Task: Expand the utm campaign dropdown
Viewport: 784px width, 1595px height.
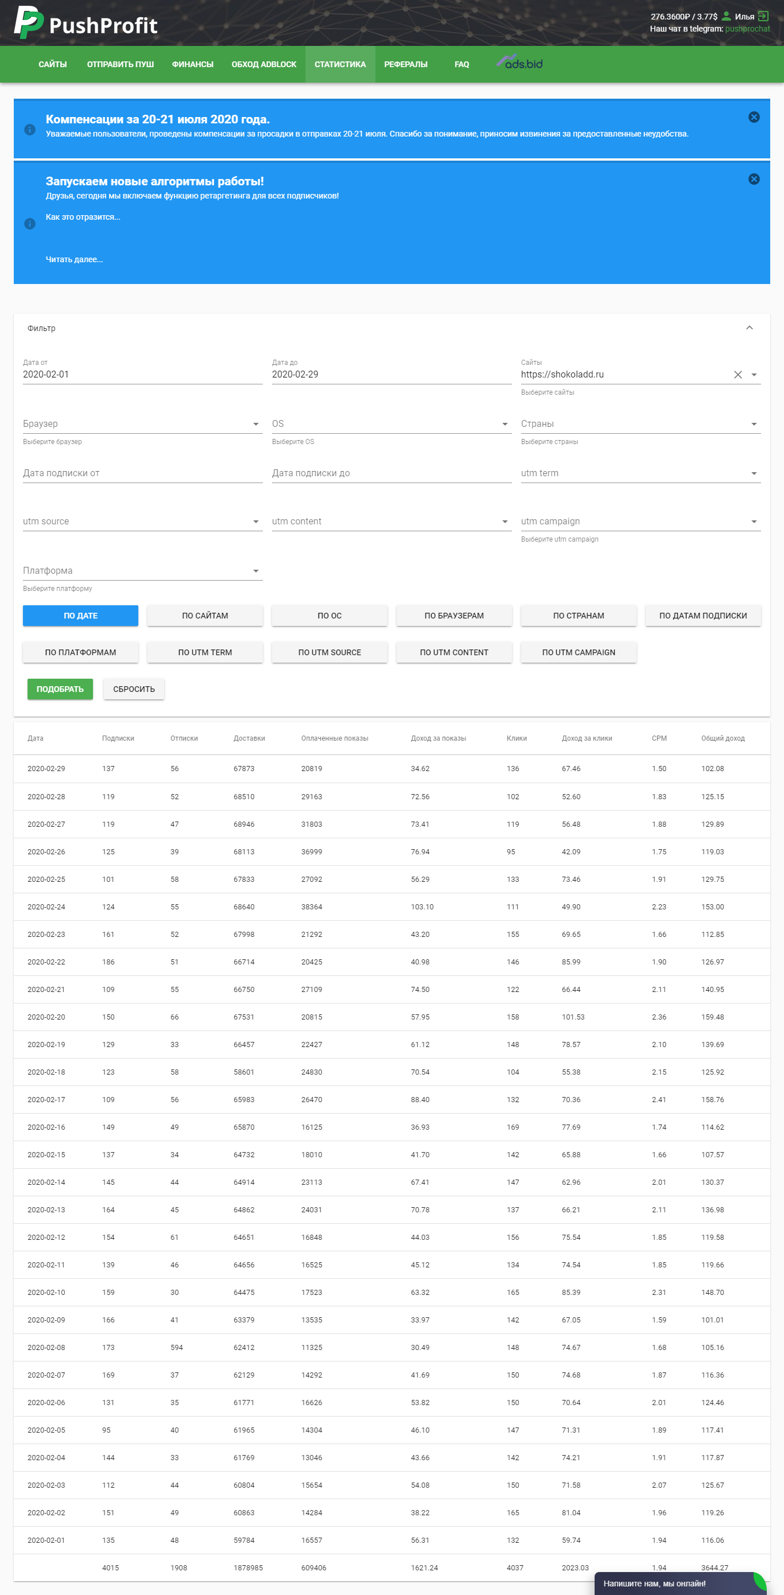Action: [x=754, y=522]
